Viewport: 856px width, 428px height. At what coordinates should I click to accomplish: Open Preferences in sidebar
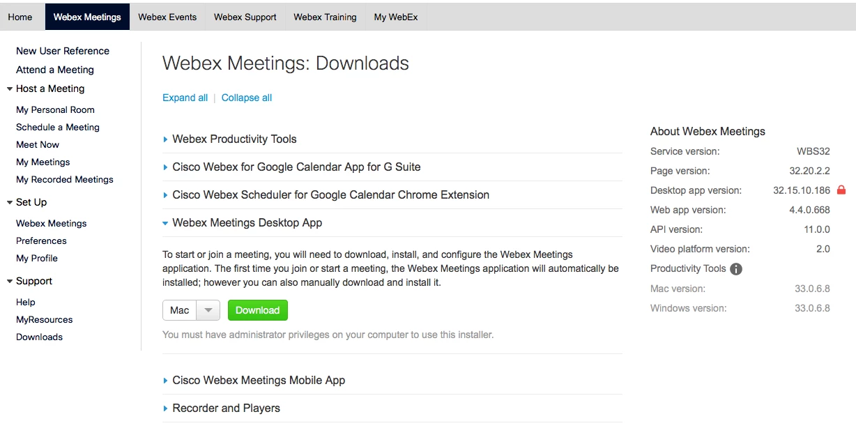[x=41, y=240]
